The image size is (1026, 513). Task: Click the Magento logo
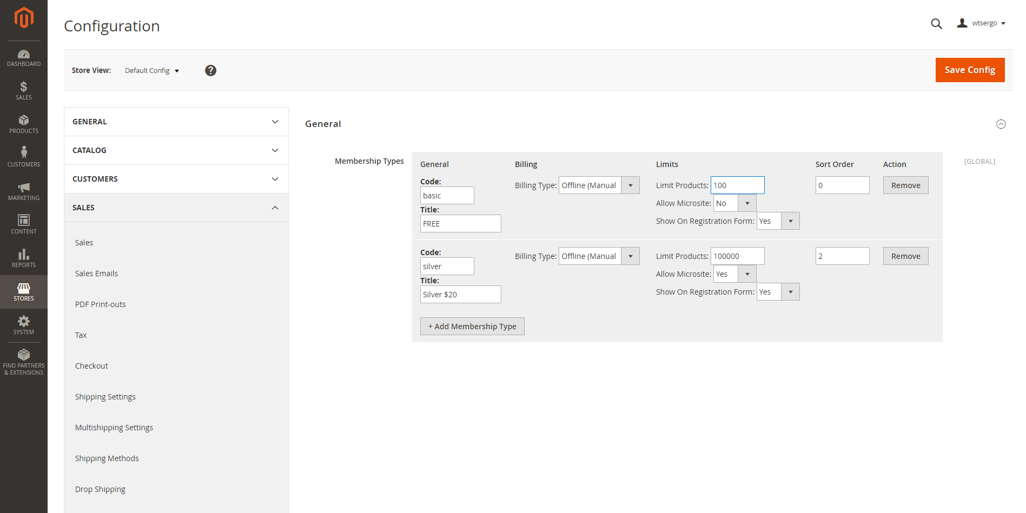click(24, 18)
